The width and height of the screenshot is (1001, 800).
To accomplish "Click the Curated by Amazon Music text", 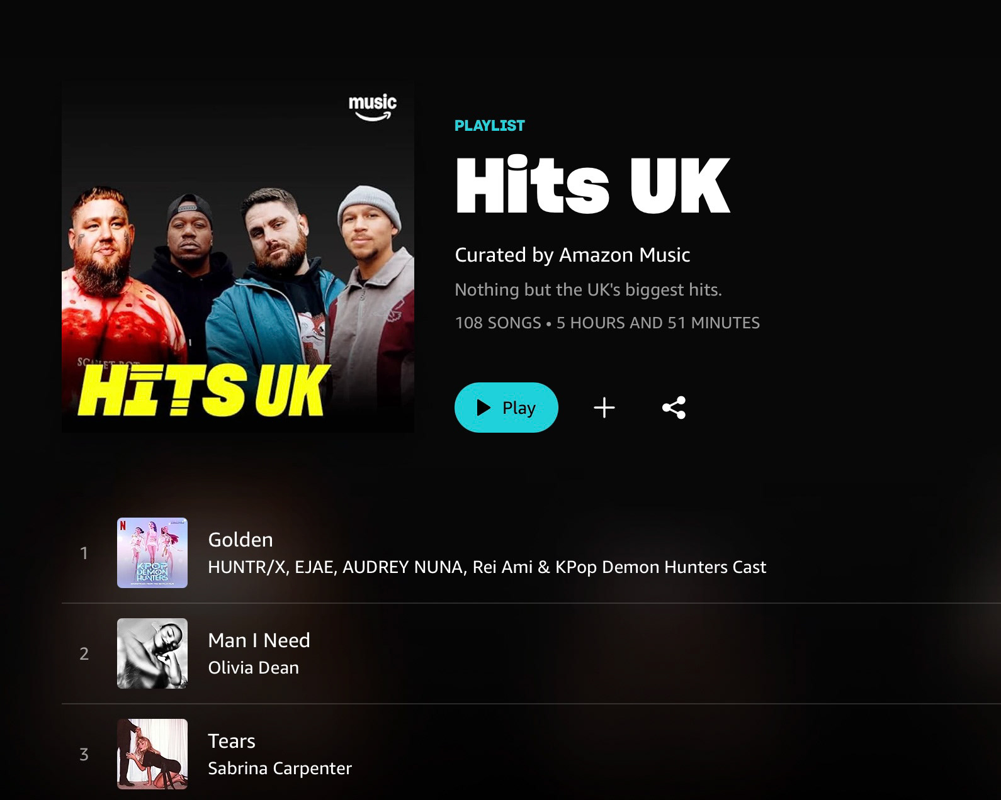I will (572, 255).
